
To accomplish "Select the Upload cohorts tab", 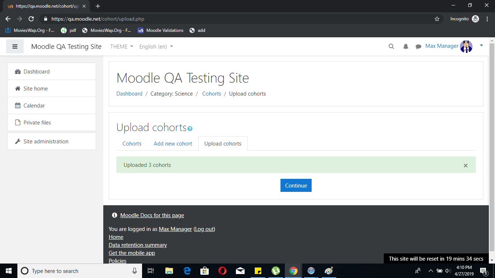I will tap(223, 143).
